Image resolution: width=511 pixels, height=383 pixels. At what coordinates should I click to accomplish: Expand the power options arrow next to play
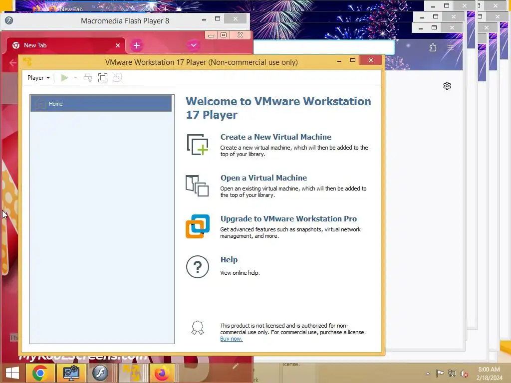75,78
